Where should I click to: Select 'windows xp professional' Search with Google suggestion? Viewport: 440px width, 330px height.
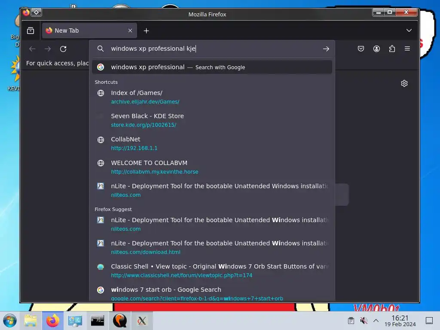click(x=212, y=67)
